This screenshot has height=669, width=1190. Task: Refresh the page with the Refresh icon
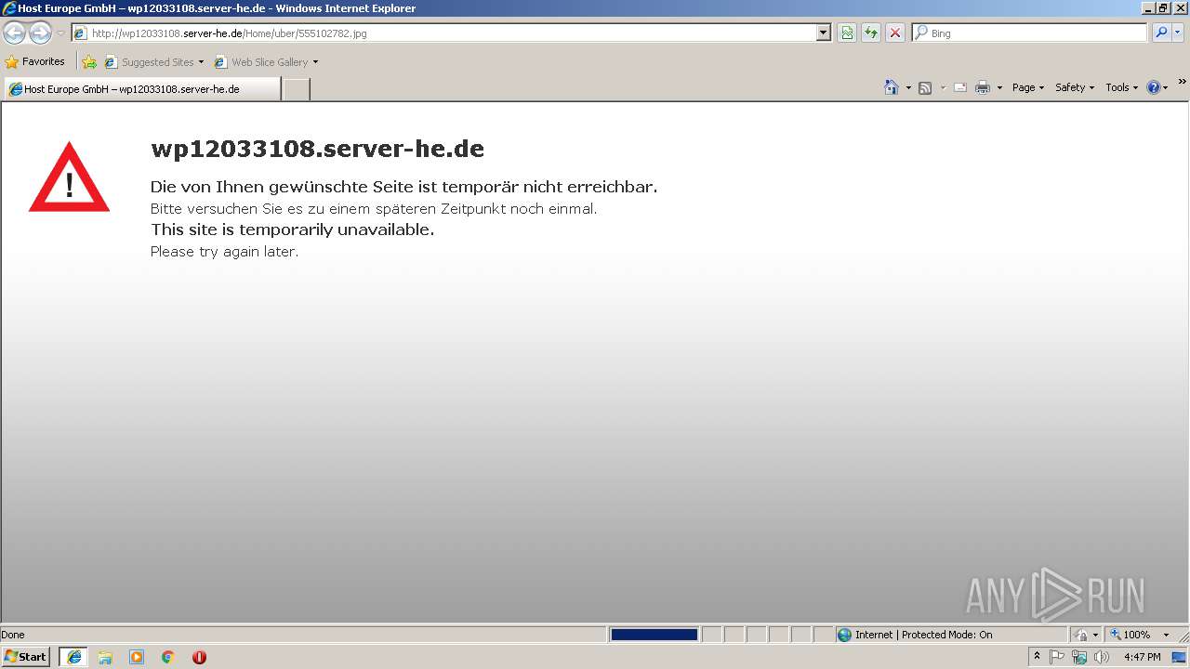coord(871,33)
